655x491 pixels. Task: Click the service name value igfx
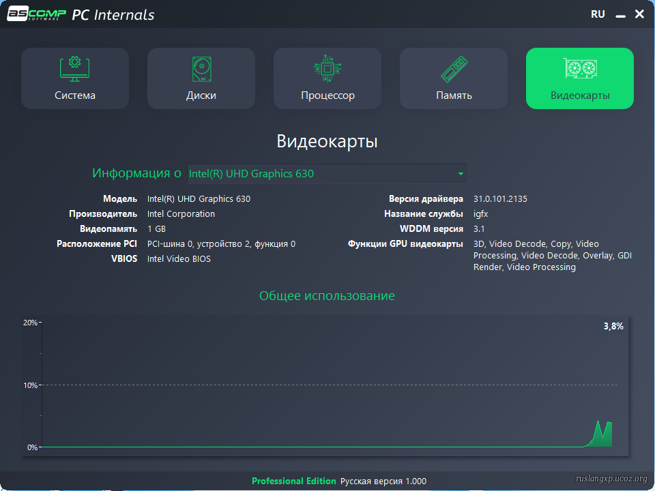[x=481, y=214]
